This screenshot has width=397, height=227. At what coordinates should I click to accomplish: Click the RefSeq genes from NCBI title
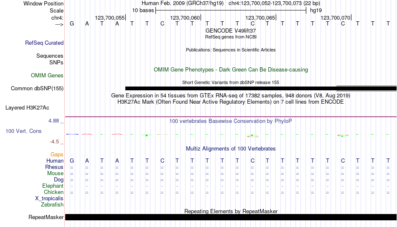tap(231, 37)
